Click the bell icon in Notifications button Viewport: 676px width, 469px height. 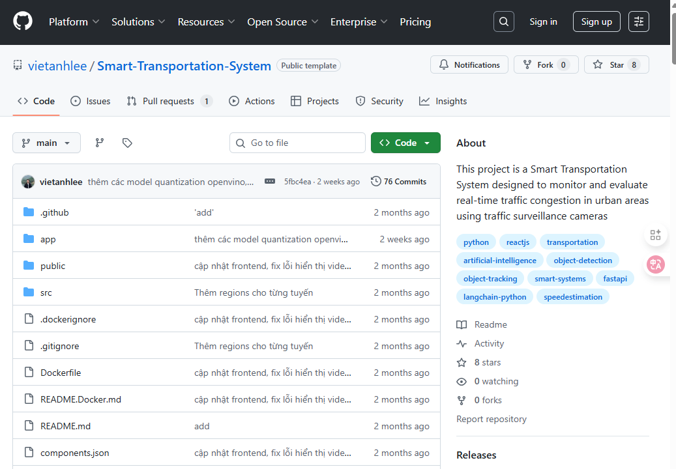click(444, 64)
